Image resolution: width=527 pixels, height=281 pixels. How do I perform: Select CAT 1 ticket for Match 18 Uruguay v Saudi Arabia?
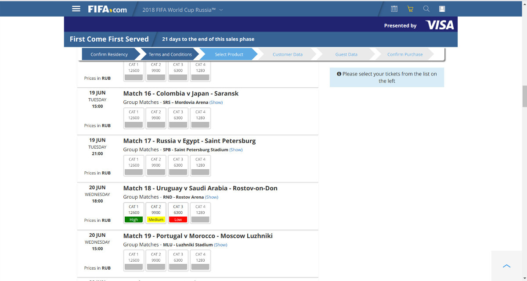pyautogui.click(x=134, y=213)
